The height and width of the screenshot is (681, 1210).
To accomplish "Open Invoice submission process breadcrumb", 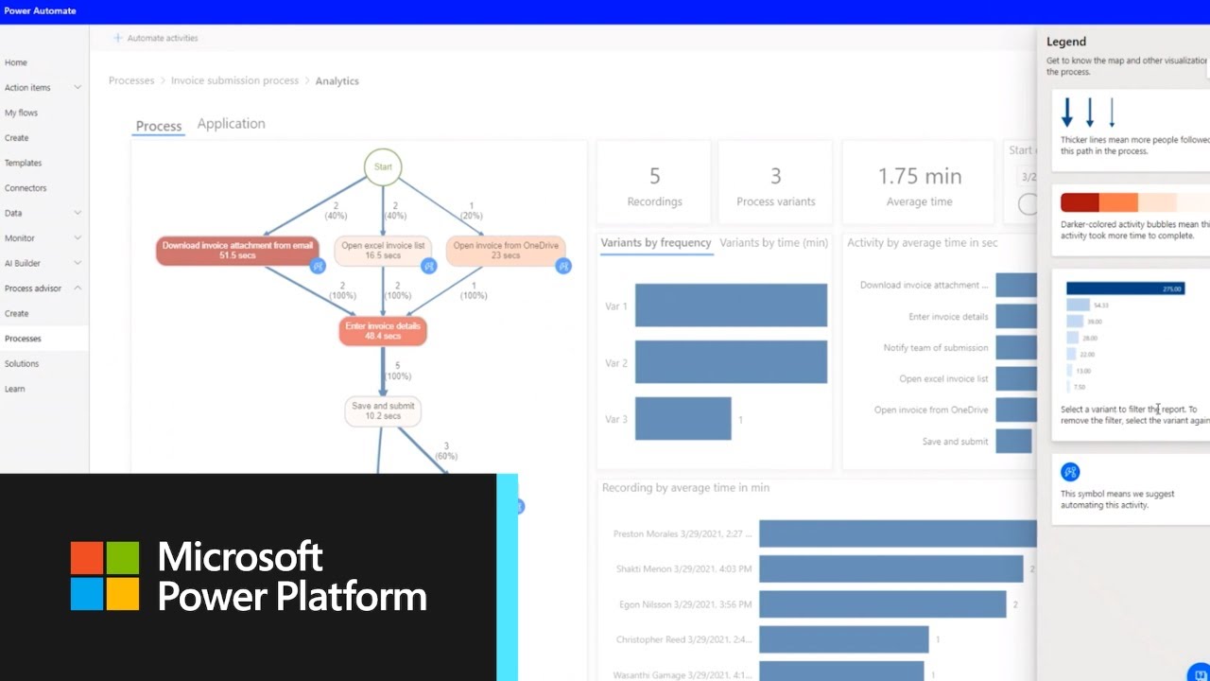I will click(234, 80).
